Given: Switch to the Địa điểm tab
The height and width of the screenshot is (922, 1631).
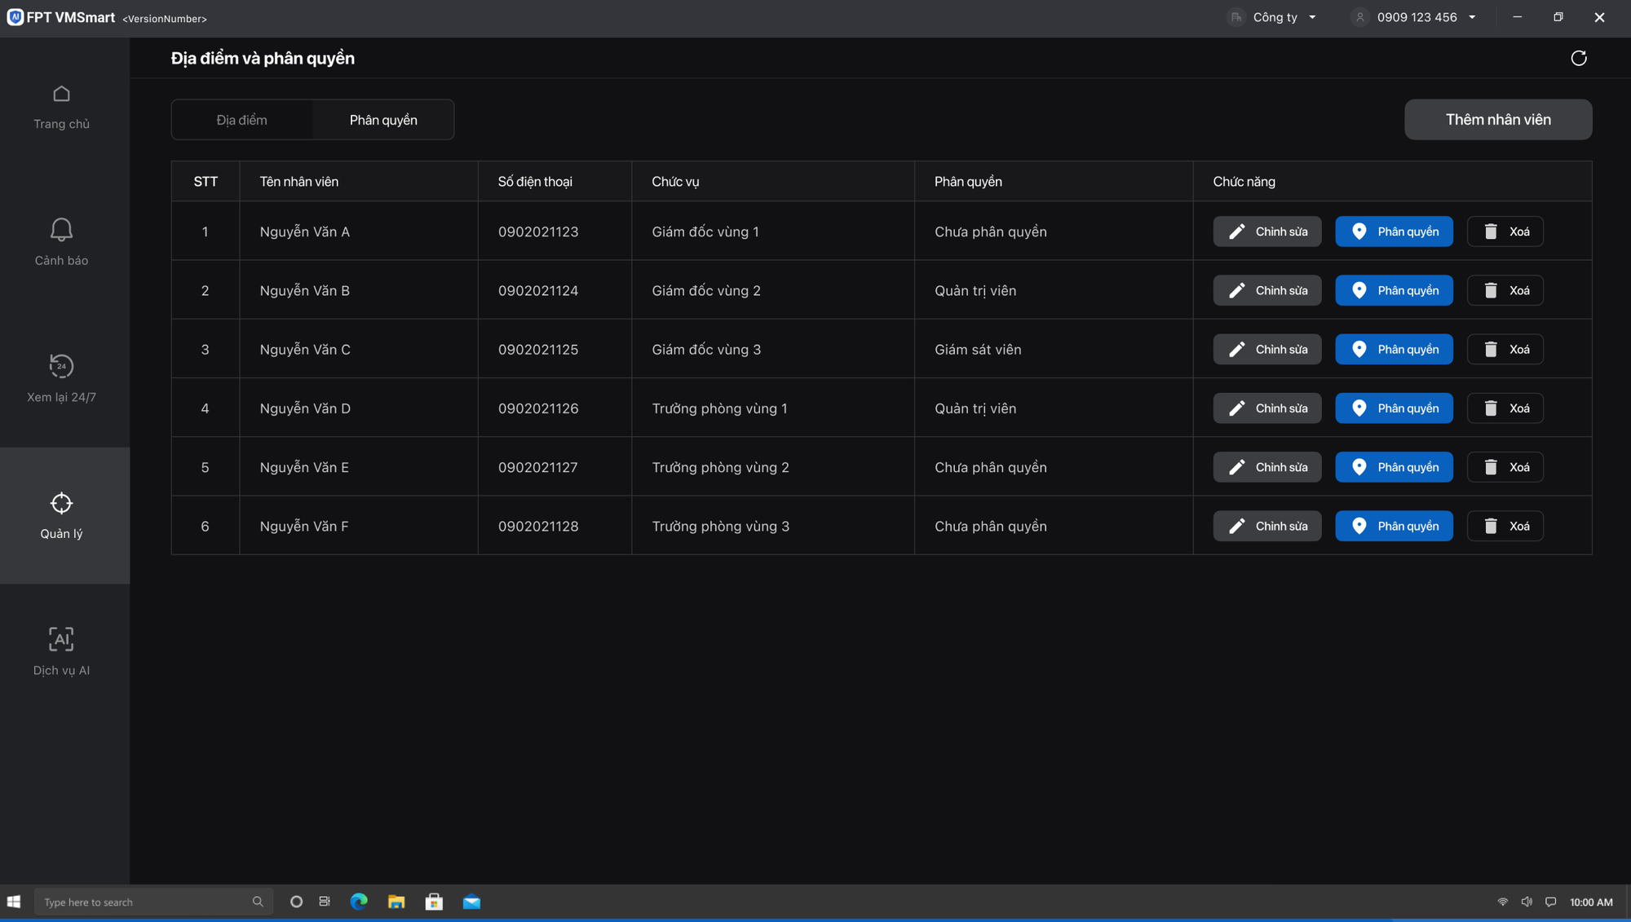Looking at the screenshot, I should tap(241, 120).
